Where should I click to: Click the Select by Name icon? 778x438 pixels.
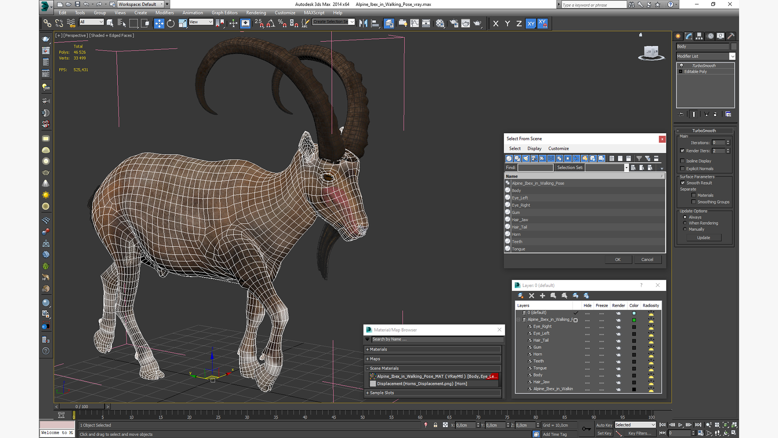121,24
